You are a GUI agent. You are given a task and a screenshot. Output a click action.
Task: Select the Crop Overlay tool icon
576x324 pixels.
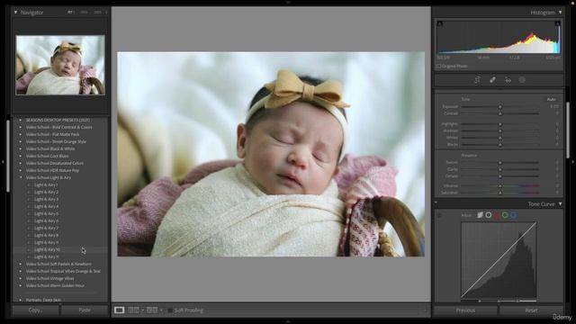coord(477,80)
